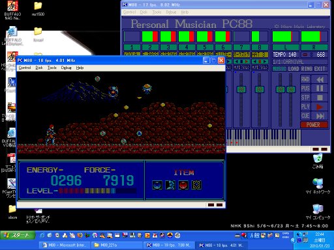Open the My Computer desktop icon
334x250 pixels.
tap(318, 212)
